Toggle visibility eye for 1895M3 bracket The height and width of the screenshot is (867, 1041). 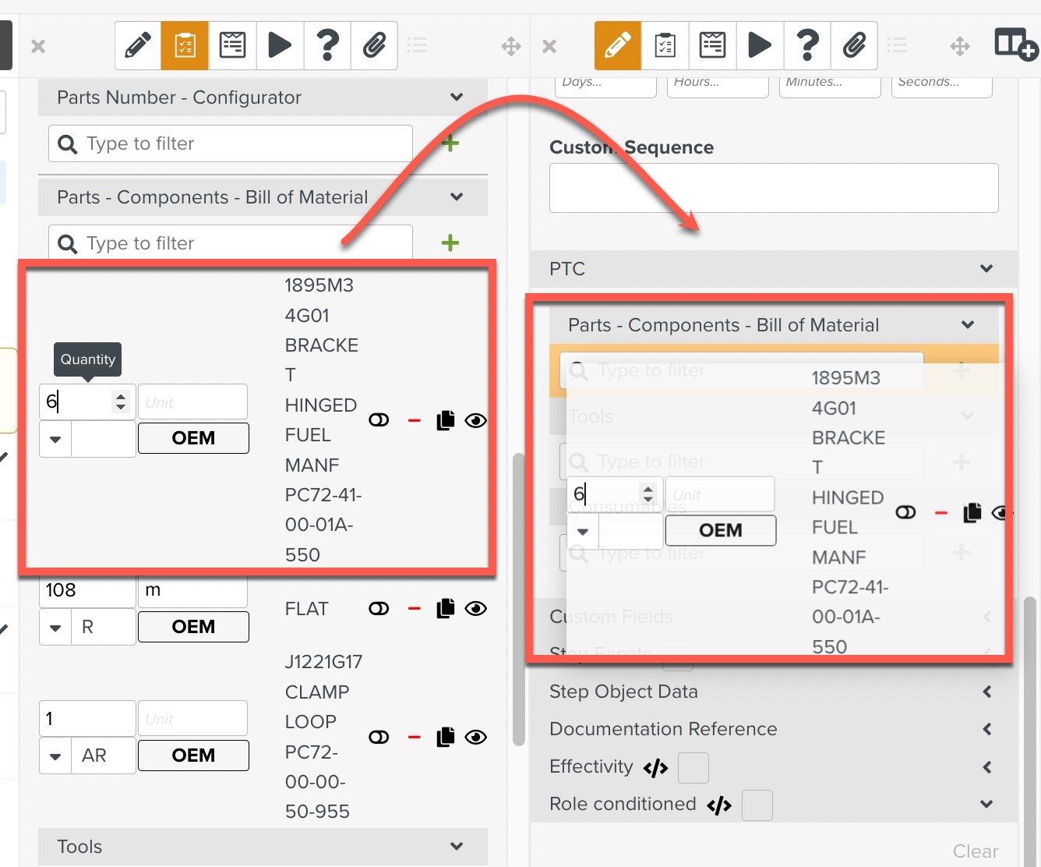[475, 421]
